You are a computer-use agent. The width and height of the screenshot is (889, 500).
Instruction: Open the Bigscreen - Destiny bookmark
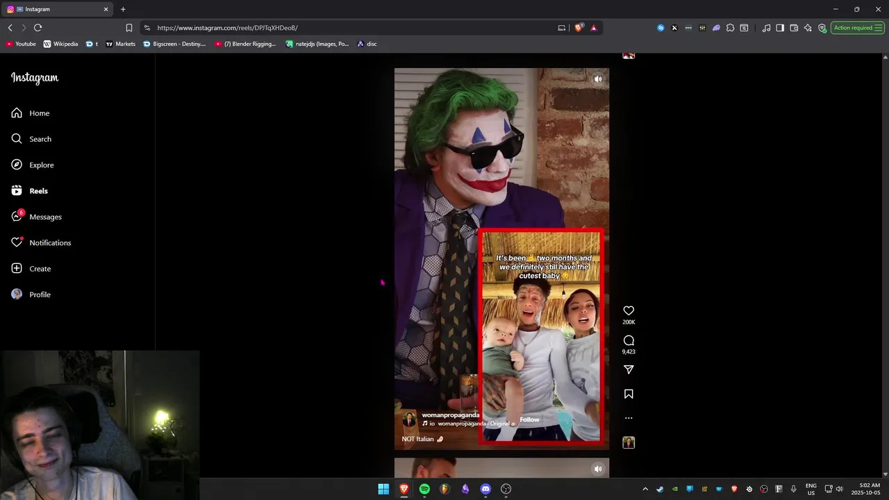(x=174, y=44)
